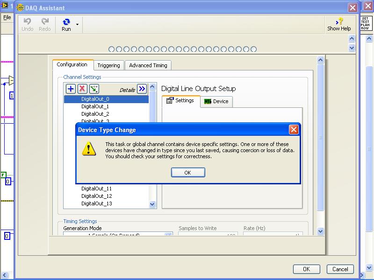
Task: Click preview area scroll up arrow
Action: (352, 38)
